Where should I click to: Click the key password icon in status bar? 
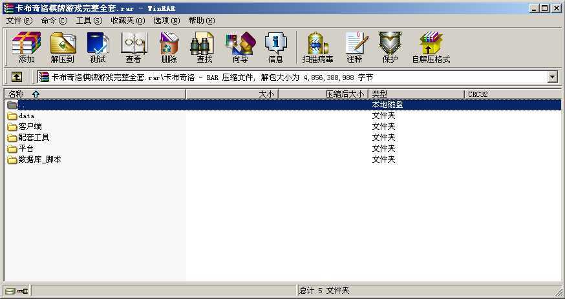pos(23,291)
